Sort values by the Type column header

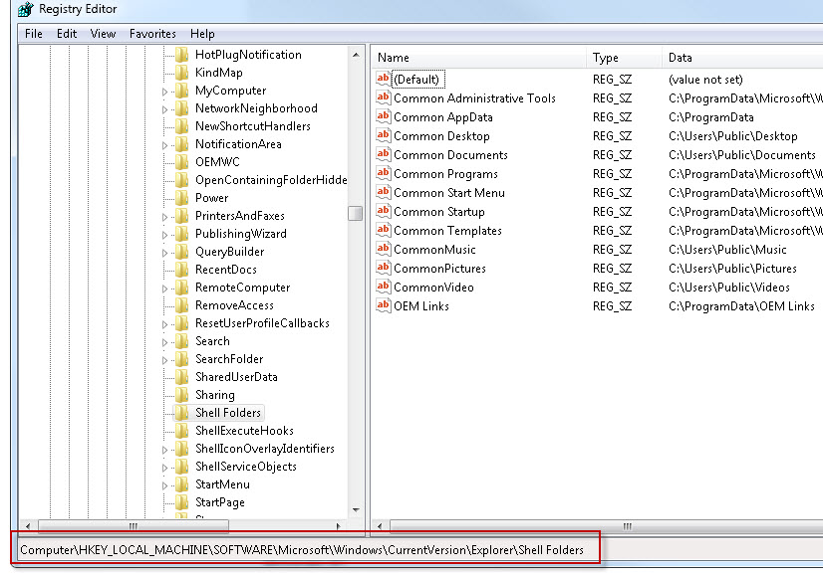(624, 58)
